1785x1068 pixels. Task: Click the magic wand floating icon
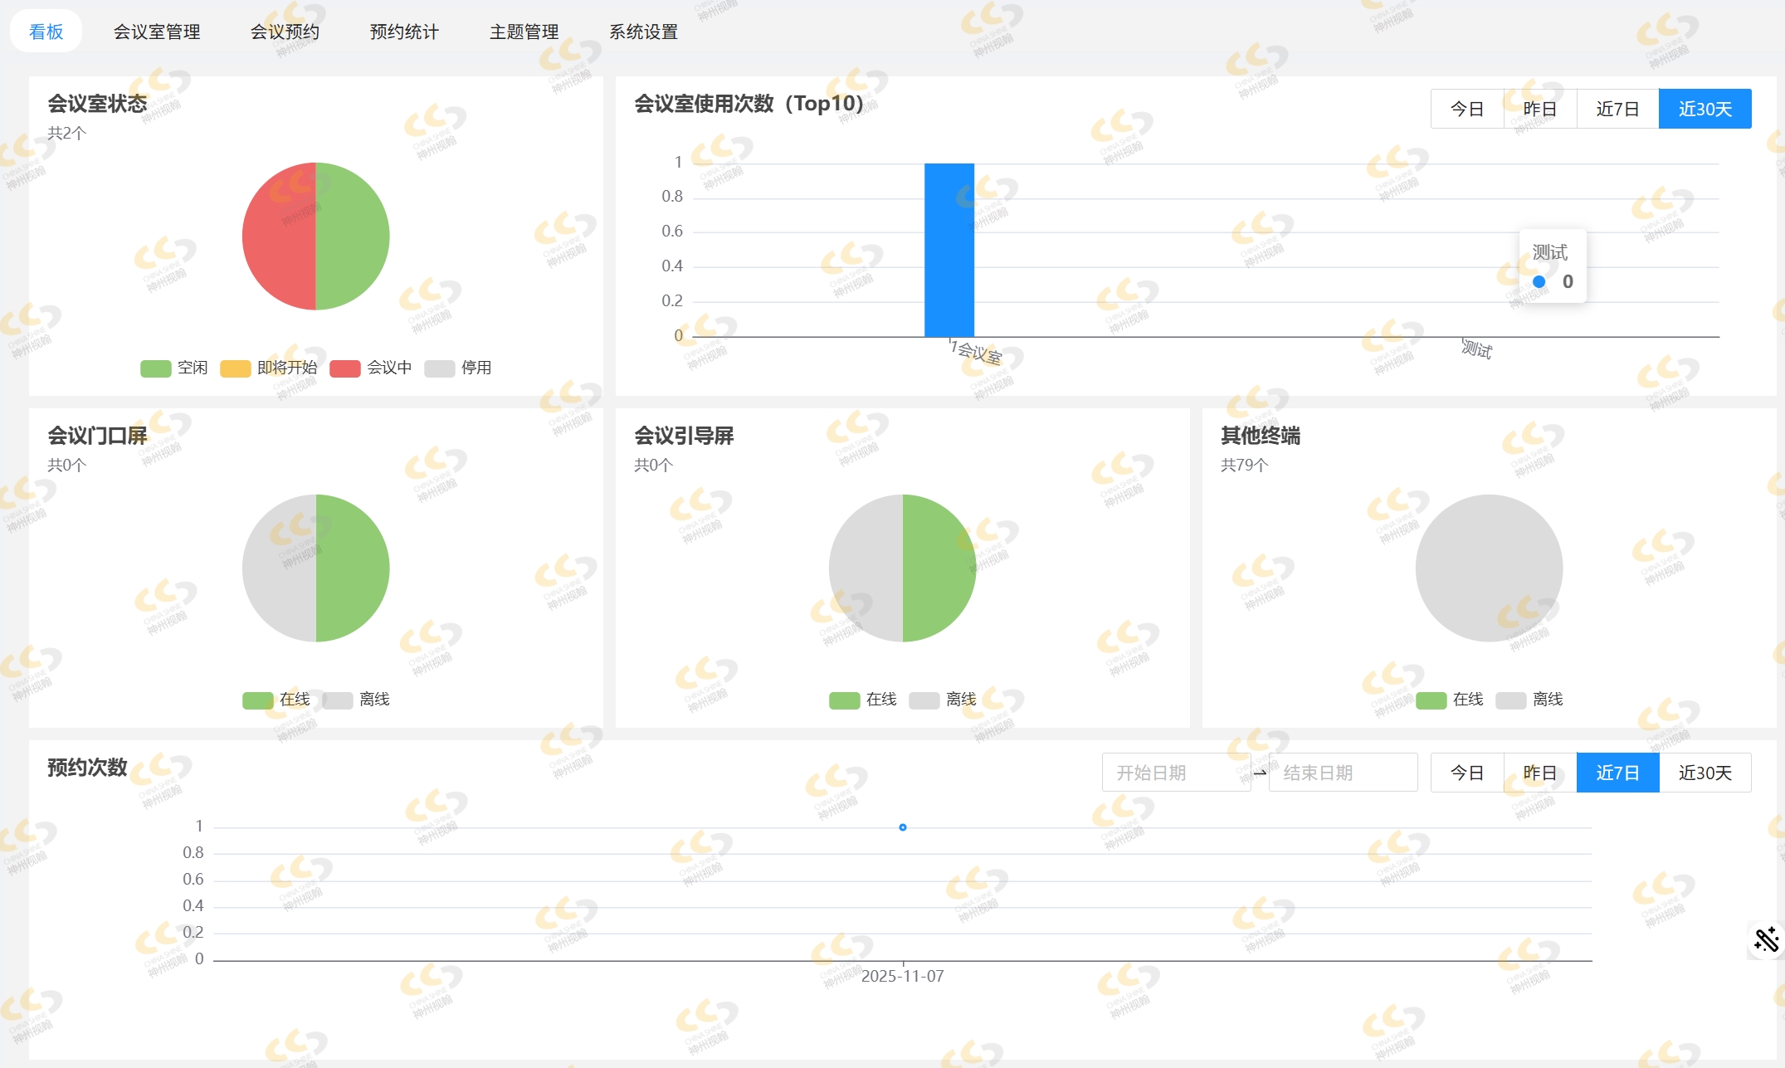(x=1766, y=939)
